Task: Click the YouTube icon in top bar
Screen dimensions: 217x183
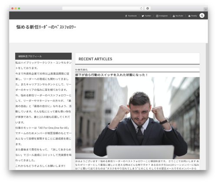Action: coord(174,16)
